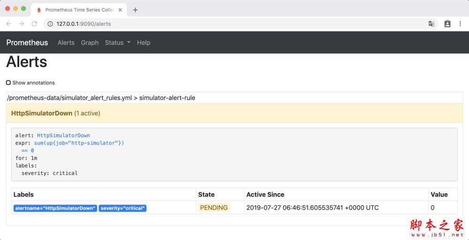Open the browser profile icon
This screenshot has height=240, width=469.
tap(447, 24)
